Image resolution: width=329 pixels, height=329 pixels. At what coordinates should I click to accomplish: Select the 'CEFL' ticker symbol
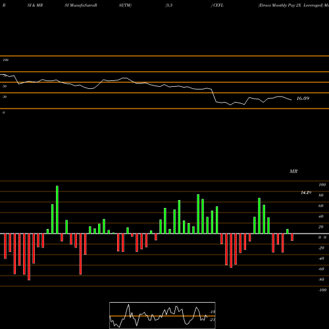tap(218, 5)
